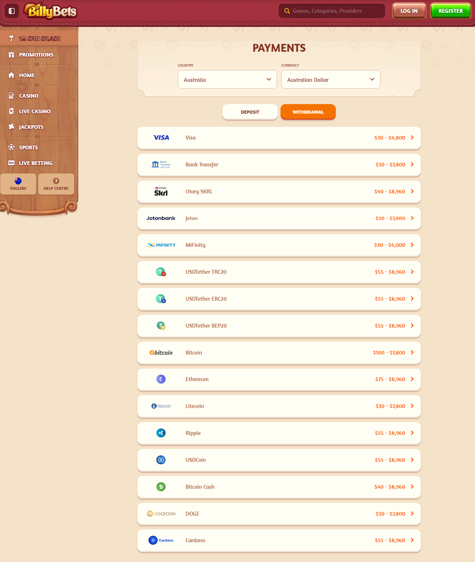The image size is (475, 562).
Task: Click the Live Betting live icon
Action: point(11,163)
